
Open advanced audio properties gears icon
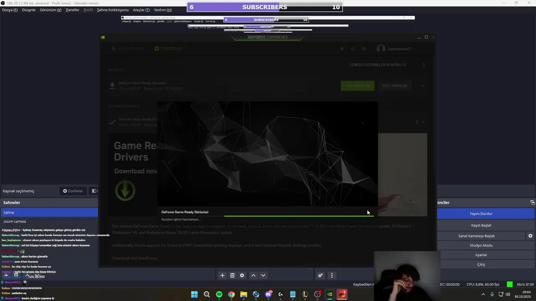coord(320,275)
